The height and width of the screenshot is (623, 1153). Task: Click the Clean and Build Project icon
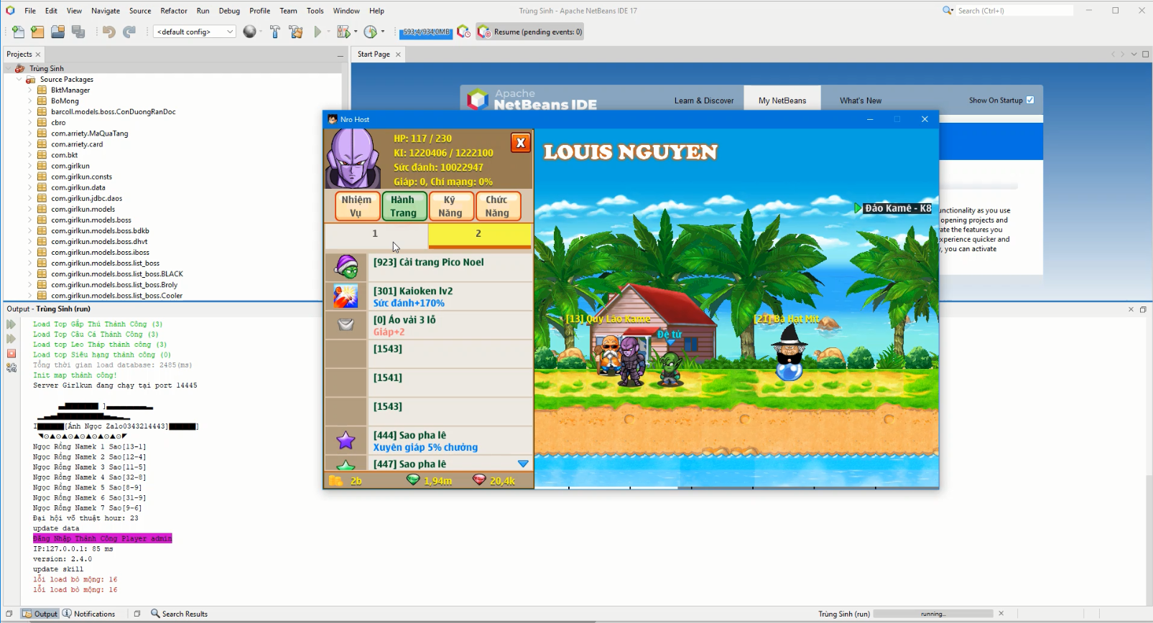pyautogui.click(x=295, y=32)
